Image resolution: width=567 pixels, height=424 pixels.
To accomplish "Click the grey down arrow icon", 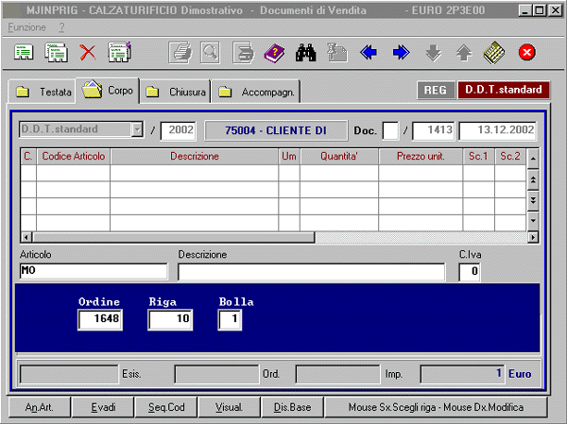I will pos(433,53).
